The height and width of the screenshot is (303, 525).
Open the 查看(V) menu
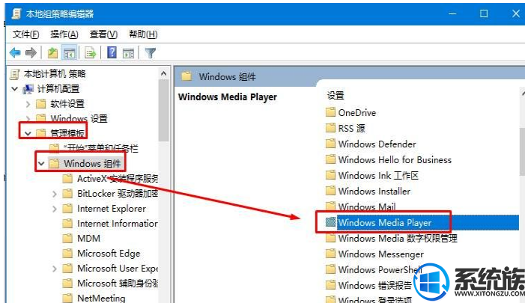(x=103, y=34)
